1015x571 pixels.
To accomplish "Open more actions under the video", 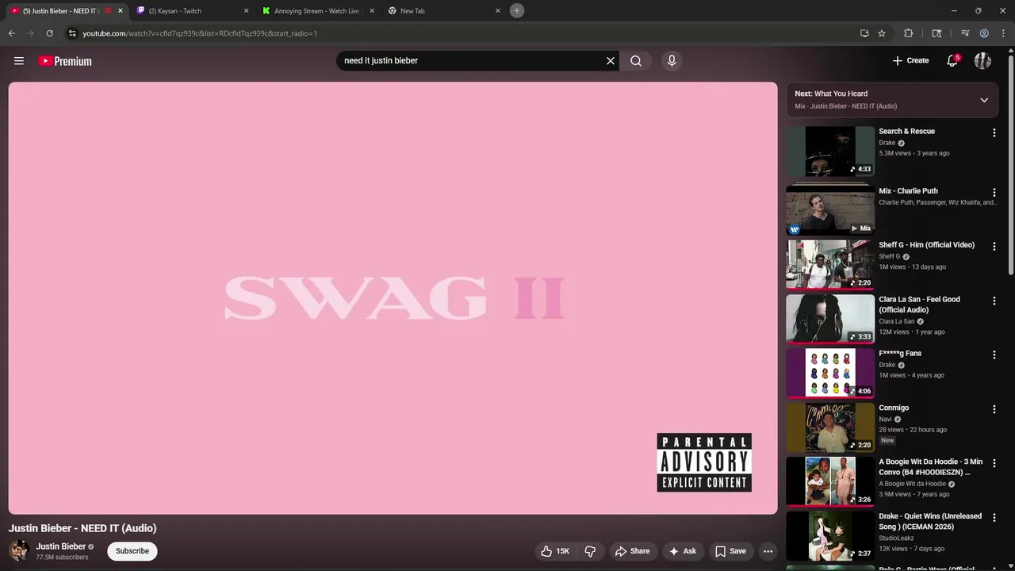I will pyautogui.click(x=768, y=551).
